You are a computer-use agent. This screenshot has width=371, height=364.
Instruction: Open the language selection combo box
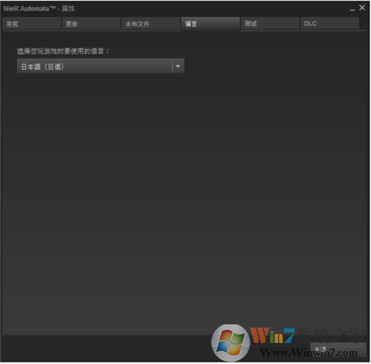point(100,66)
